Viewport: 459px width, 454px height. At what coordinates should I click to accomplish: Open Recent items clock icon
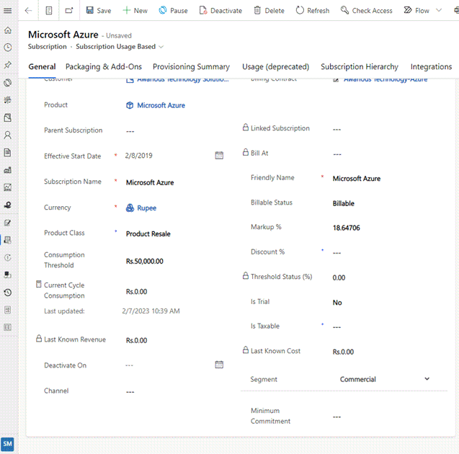(8, 48)
